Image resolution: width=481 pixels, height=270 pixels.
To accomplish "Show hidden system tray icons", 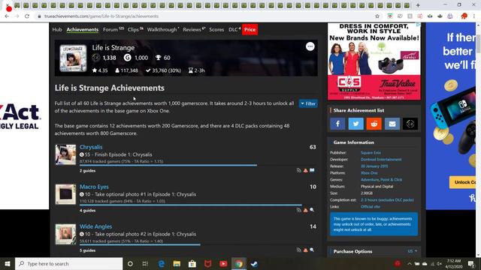I will point(409,263).
